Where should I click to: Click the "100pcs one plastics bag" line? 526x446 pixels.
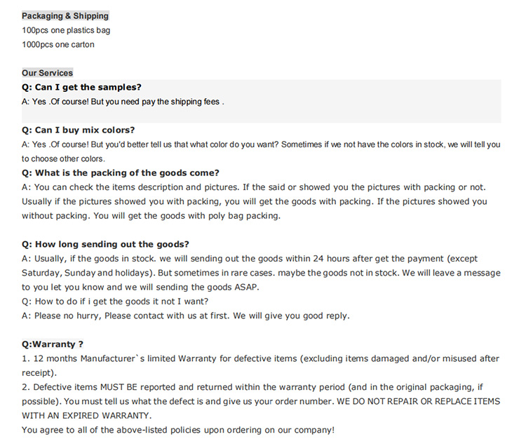click(66, 30)
